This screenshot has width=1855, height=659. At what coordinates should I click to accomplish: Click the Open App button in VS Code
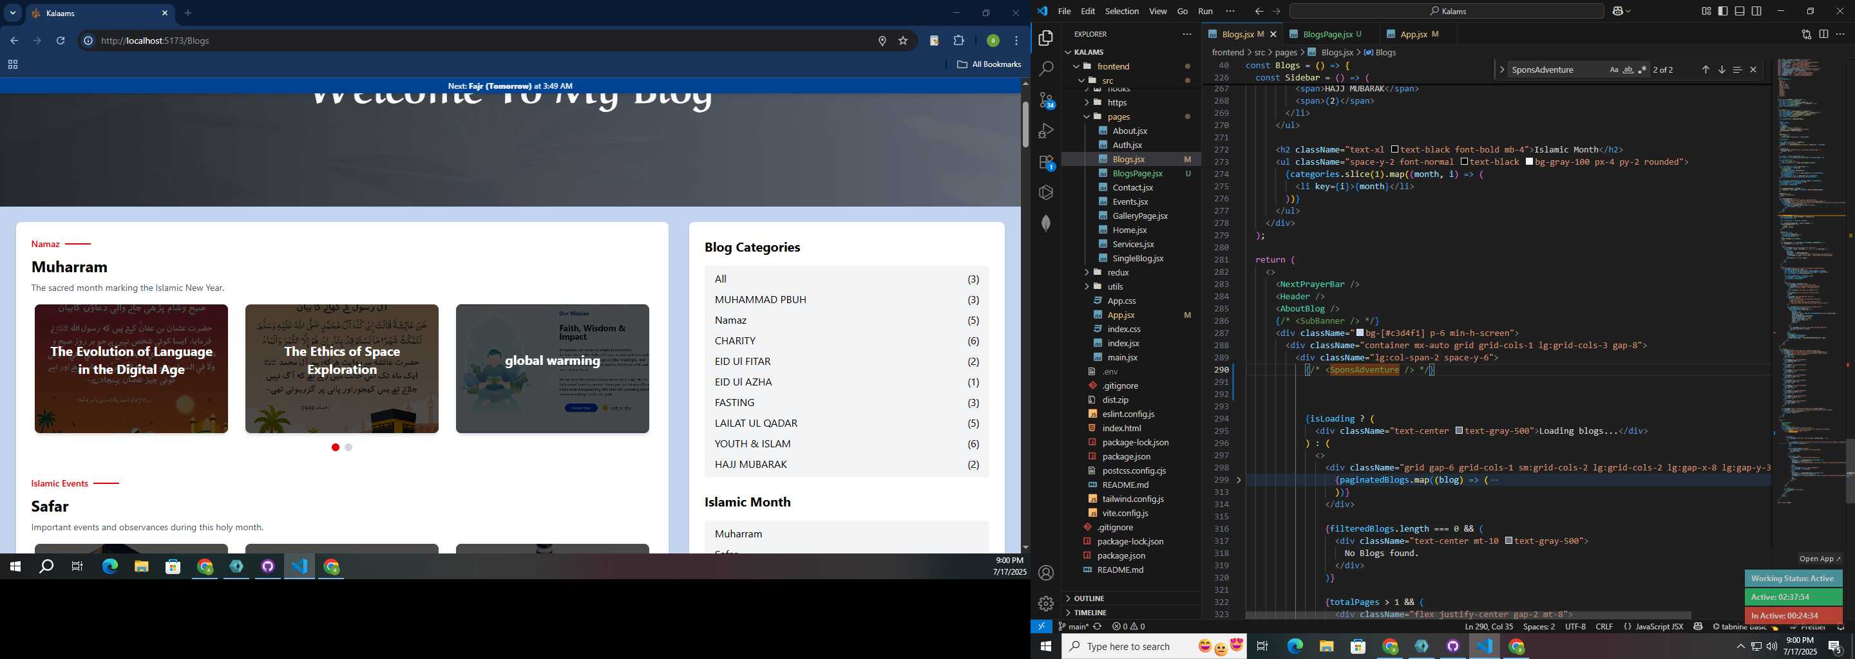point(1820,559)
